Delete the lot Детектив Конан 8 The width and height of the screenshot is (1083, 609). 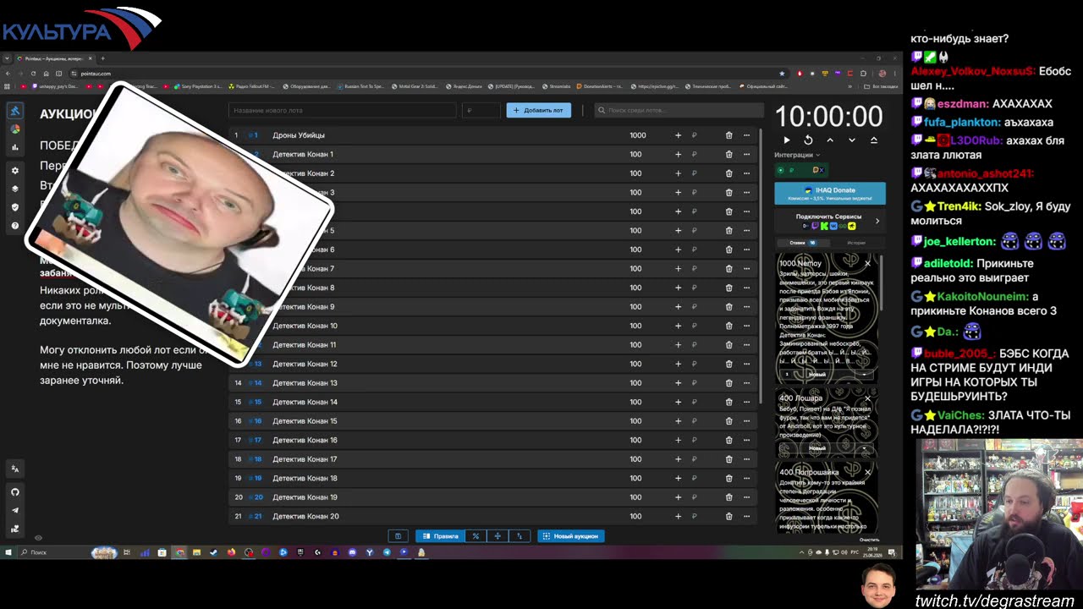(x=728, y=288)
